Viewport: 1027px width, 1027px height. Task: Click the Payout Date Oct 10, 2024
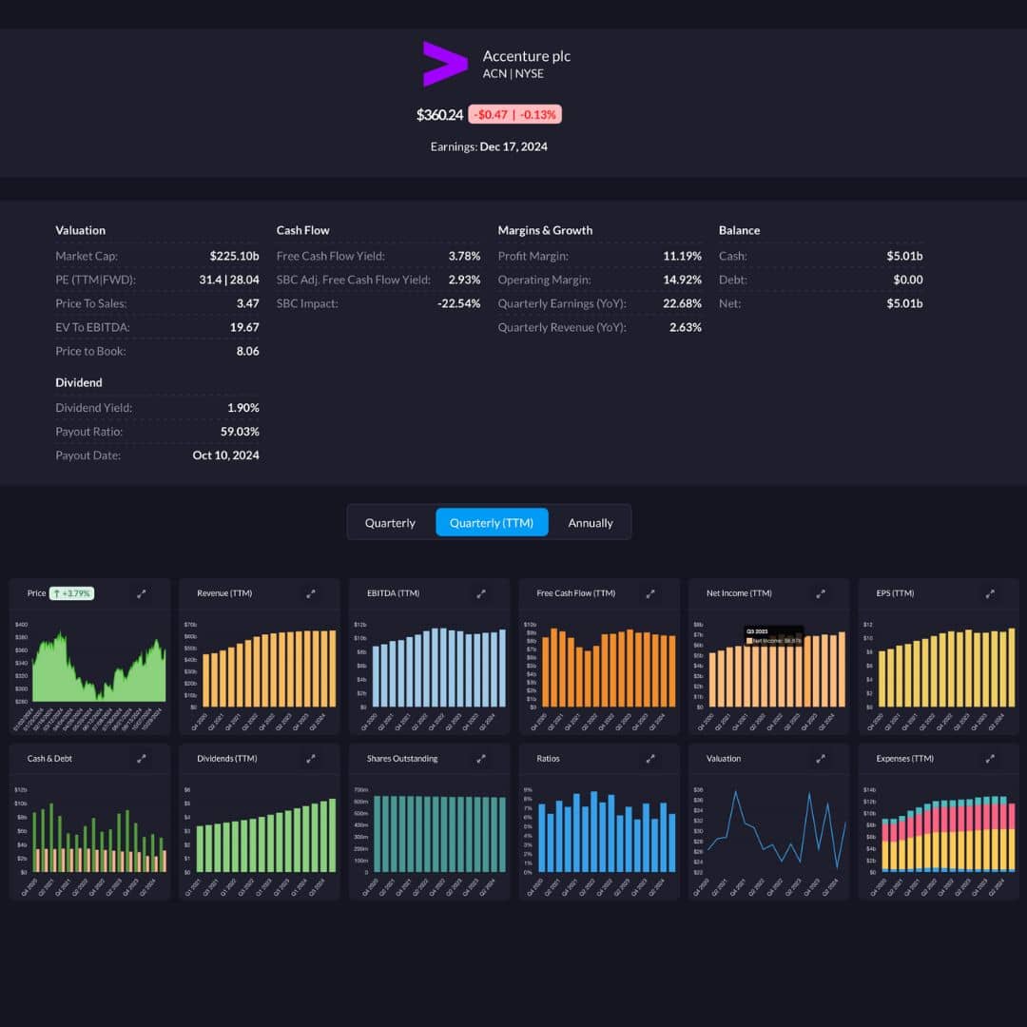226,455
